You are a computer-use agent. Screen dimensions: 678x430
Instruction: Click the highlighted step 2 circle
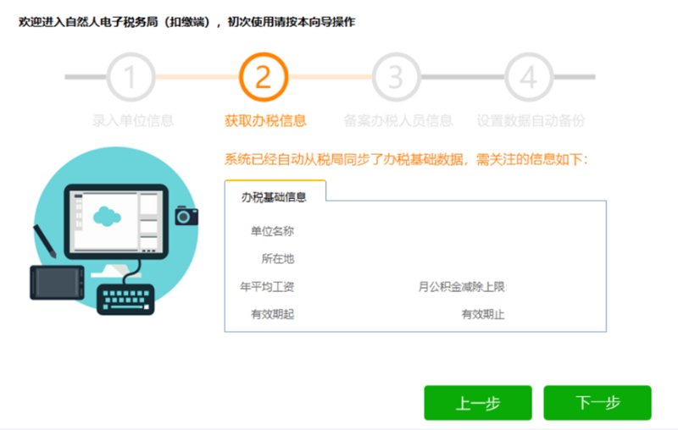tap(264, 78)
